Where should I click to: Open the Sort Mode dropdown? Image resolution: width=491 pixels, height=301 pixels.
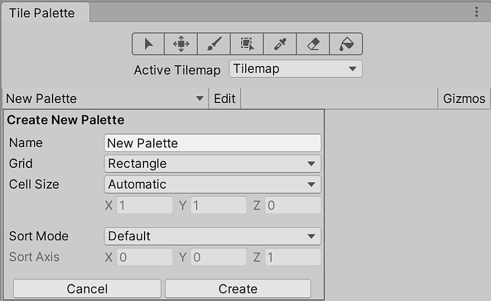(x=212, y=236)
